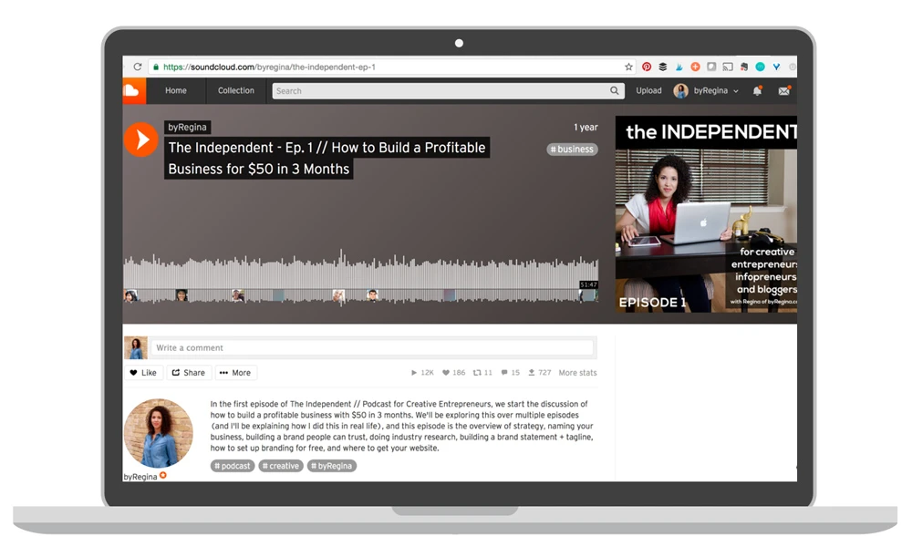Click byRegina name under the profile photo

(140, 477)
